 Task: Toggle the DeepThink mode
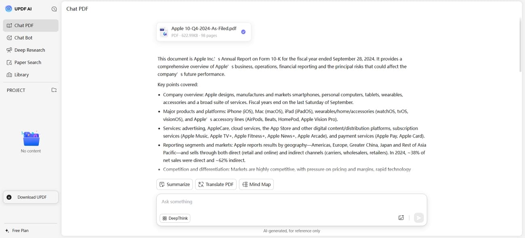click(x=175, y=218)
